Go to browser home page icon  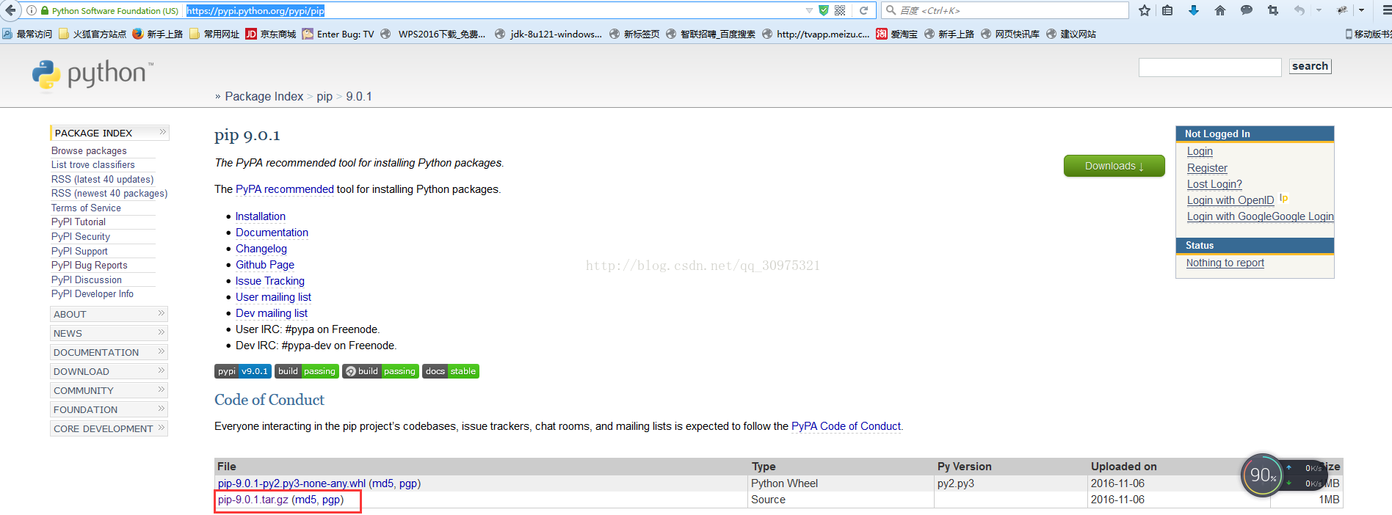click(1220, 10)
